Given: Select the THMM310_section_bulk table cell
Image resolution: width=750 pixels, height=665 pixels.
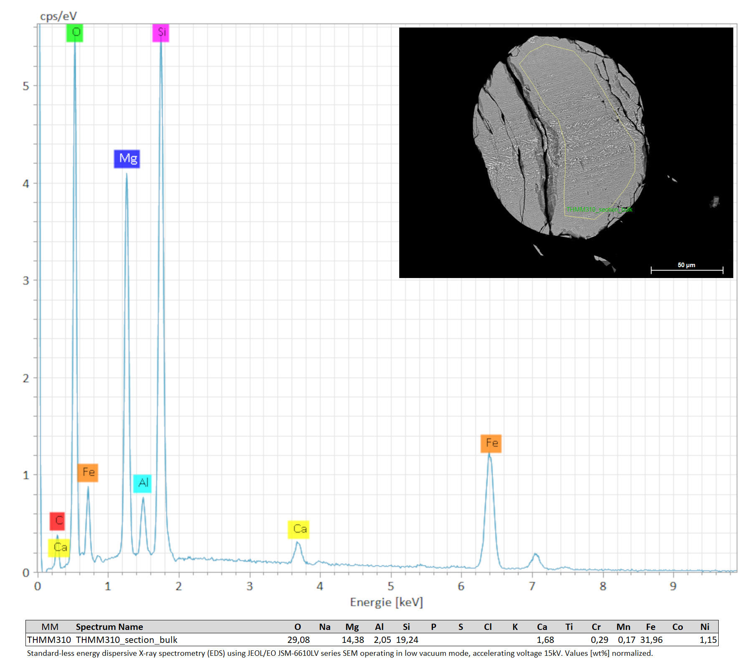Looking at the screenshot, I should tap(127, 640).
